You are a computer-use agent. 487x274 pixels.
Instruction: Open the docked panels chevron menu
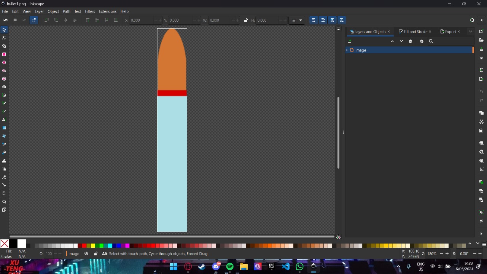click(x=471, y=32)
